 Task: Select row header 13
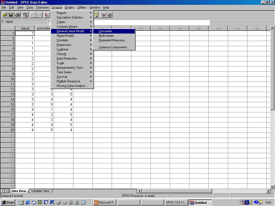pos(8,94)
